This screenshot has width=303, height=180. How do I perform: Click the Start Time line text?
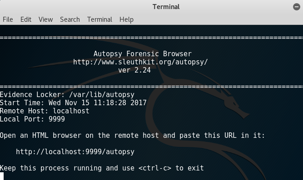pyautogui.click(x=73, y=103)
